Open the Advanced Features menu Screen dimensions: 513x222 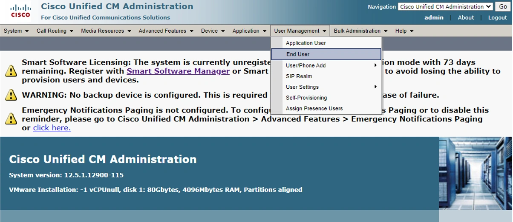pyautogui.click(x=166, y=31)
